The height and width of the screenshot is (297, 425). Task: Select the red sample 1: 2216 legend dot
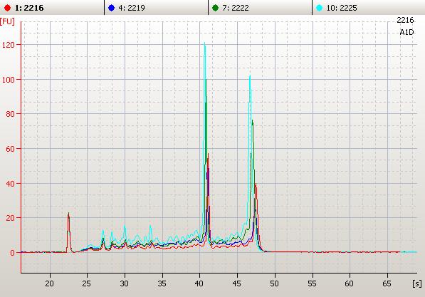[7, 8]
